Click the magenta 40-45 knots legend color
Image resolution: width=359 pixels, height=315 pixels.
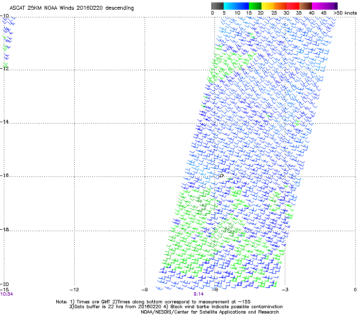[x=318, y=6]
